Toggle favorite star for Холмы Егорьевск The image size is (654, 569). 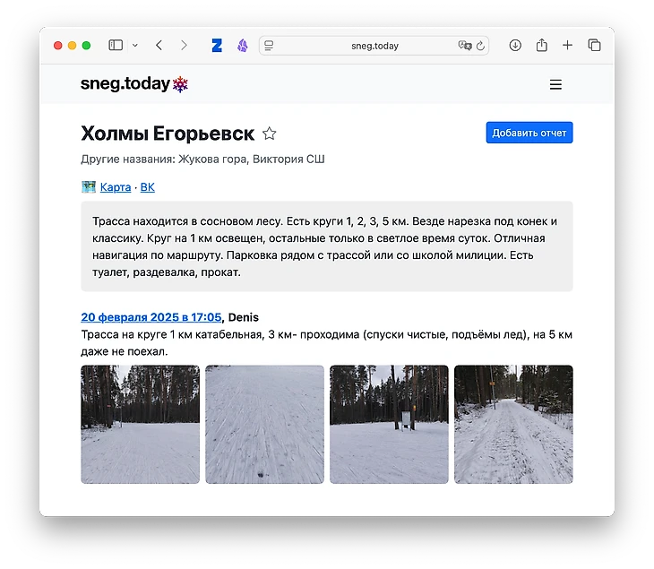269,134
